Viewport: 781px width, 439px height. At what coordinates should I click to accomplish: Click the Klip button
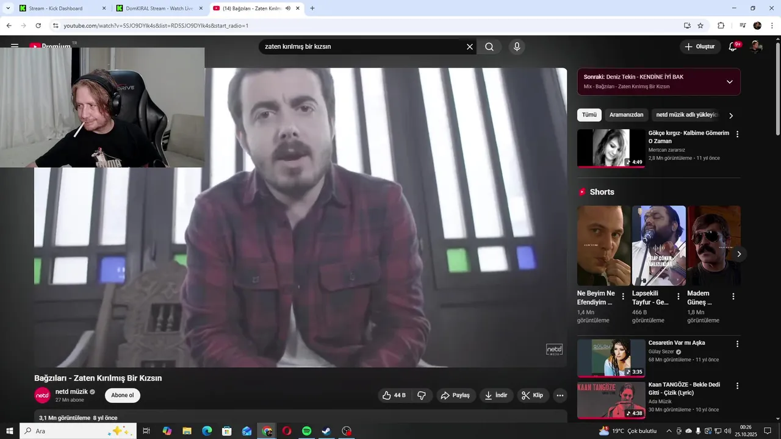click(533, 395)
